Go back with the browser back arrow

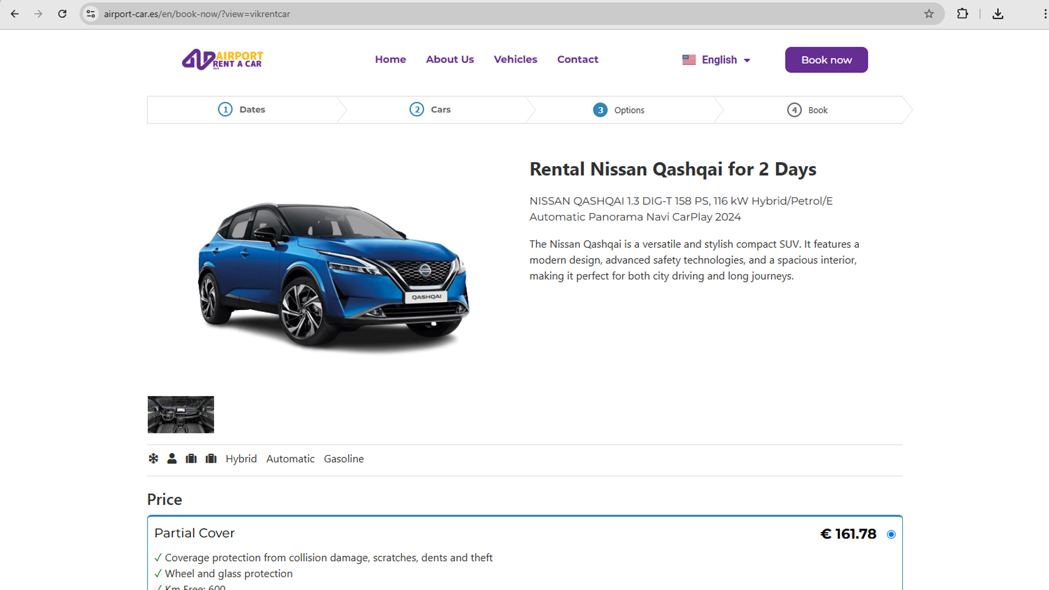[x=14, y=14]
